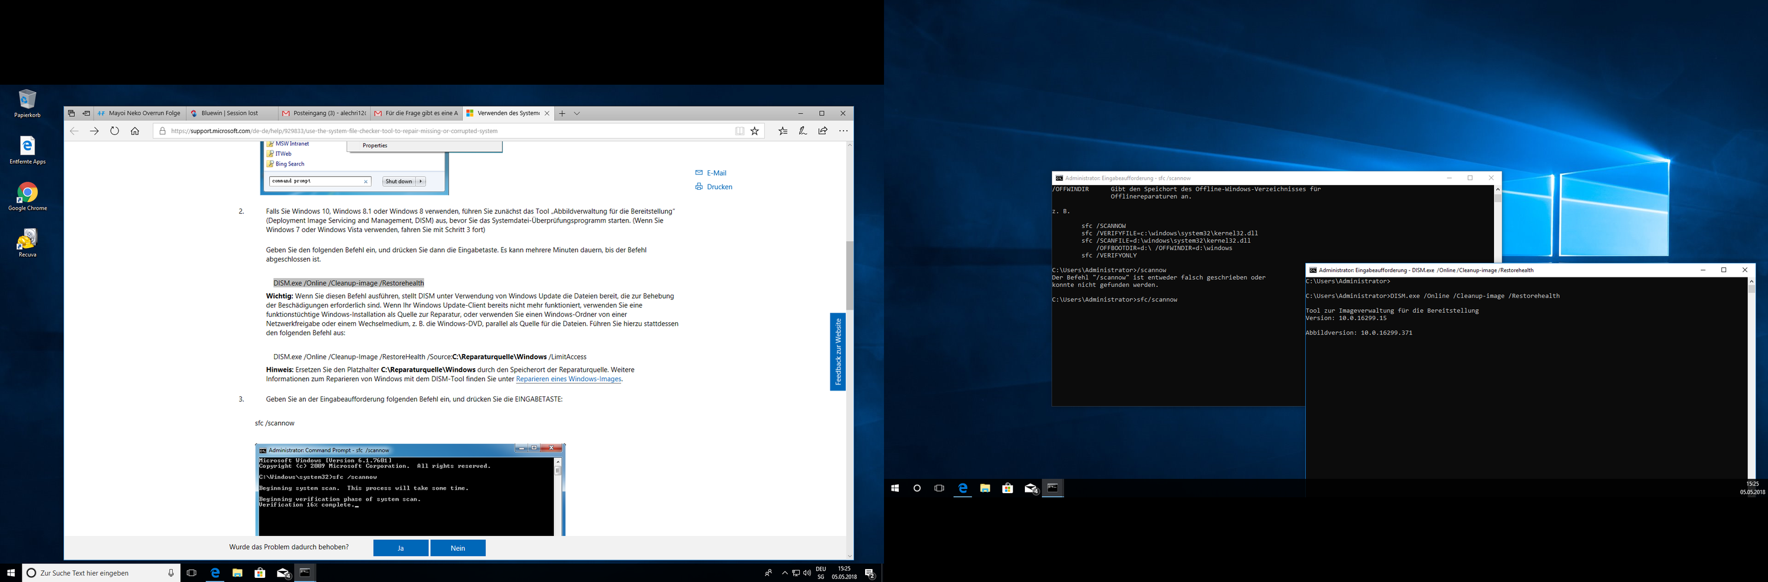Open the Entfernte Apps desktop icon
The image size is (1768, 582).
[x=28, y=150]
